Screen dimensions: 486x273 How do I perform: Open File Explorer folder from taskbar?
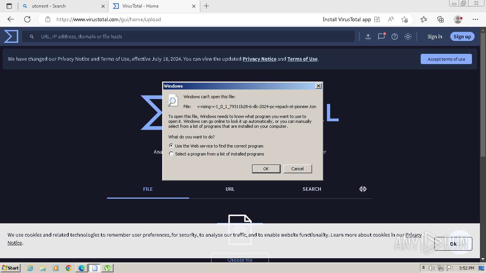pyautogui.click(x=43, y=268)
